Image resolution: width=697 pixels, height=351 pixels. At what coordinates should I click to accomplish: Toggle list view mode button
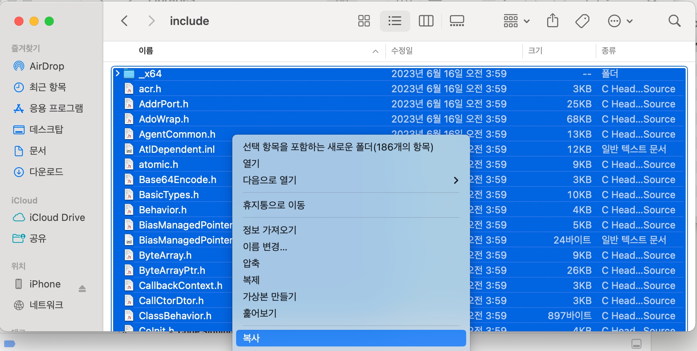click(x=395, y=21)
